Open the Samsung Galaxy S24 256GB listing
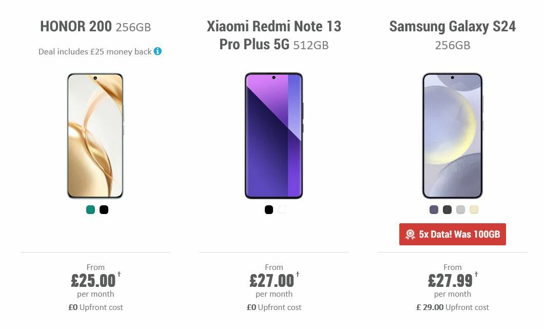Screen dimensions: 544x329 click(453, 34)
